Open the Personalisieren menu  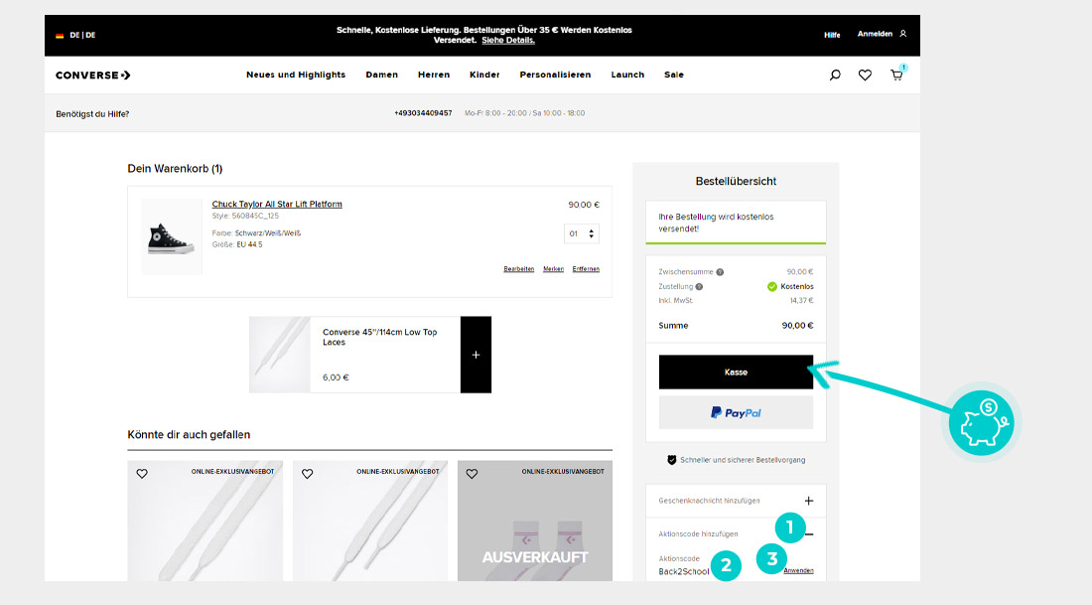pyautogui.click(x=555, y=75)
